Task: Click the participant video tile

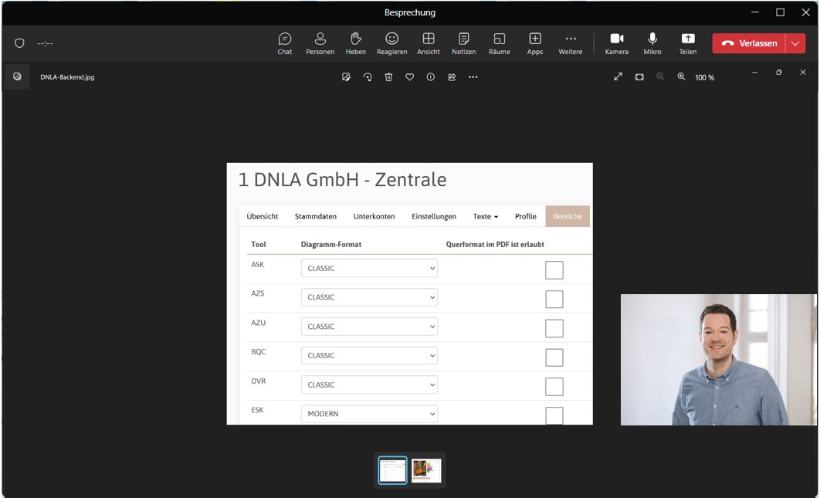Action: pos(719,359)
